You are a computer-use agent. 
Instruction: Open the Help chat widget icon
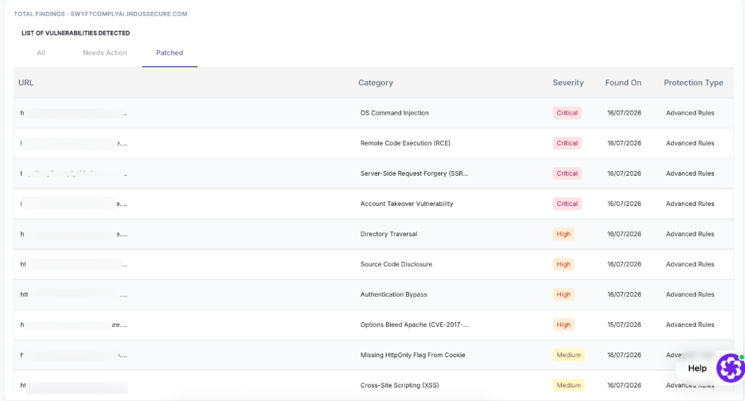click(x=730, y=368)
